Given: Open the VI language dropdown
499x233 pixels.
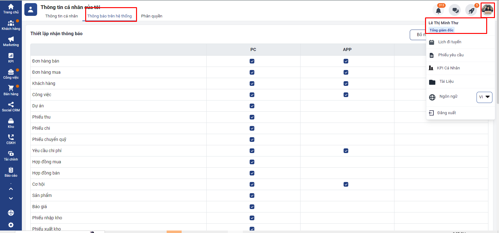Looking at the screenshot, I should [x=484, y=97].
